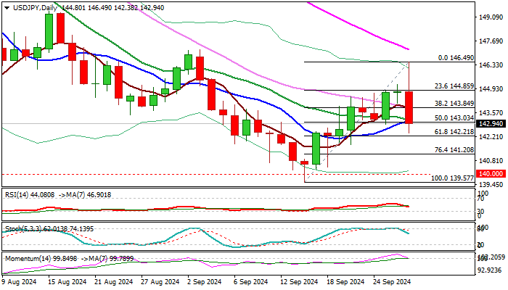Click the 9 Aug 2024 date label

[19, 282]
